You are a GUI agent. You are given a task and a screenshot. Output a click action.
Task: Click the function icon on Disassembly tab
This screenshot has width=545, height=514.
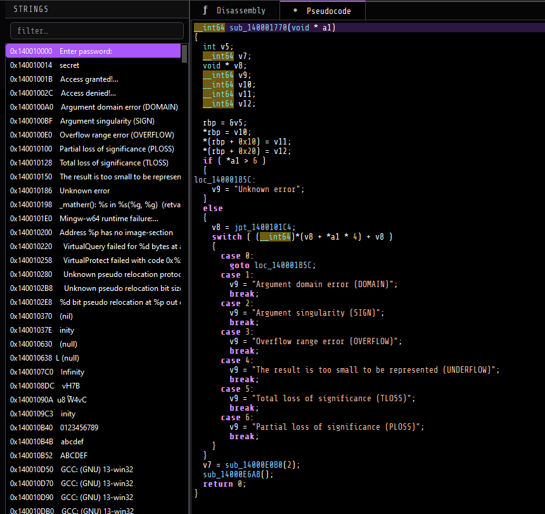pos(205,10)
